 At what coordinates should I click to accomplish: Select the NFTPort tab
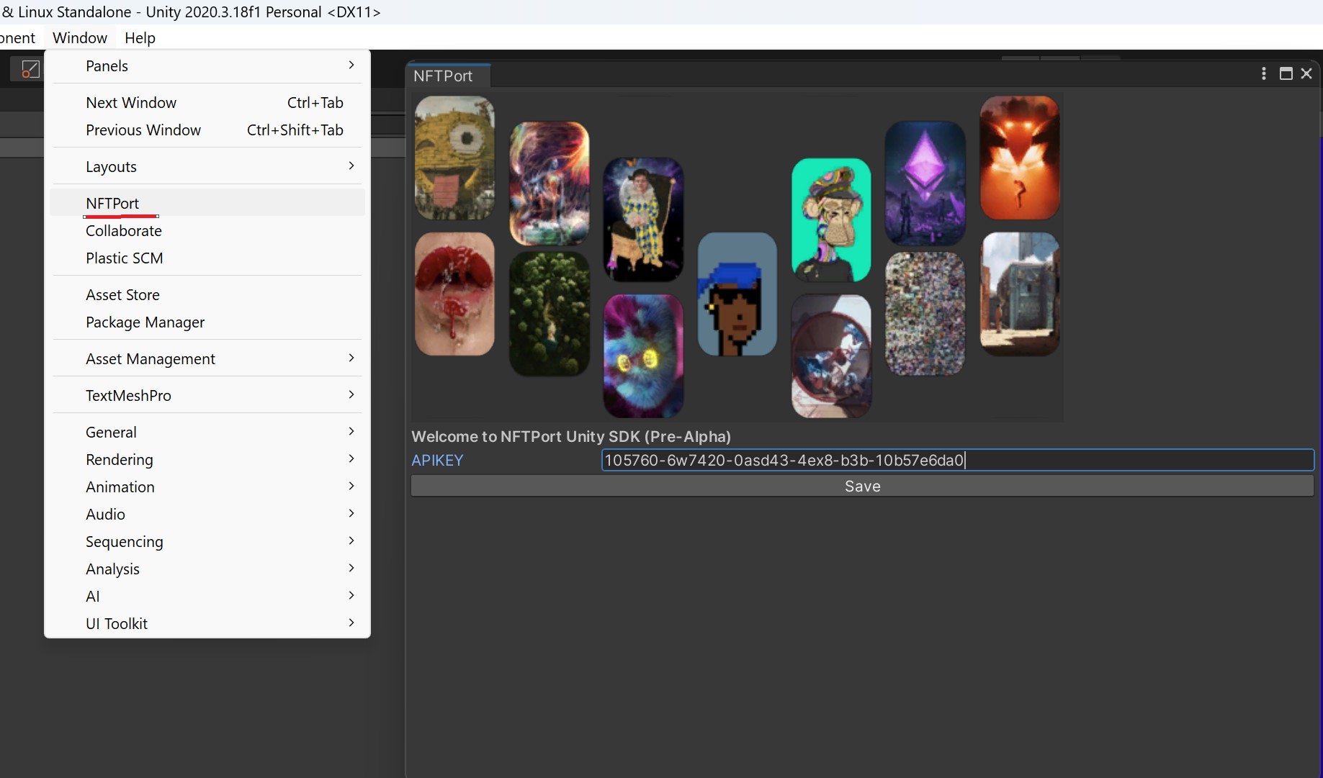click(448, 76)
